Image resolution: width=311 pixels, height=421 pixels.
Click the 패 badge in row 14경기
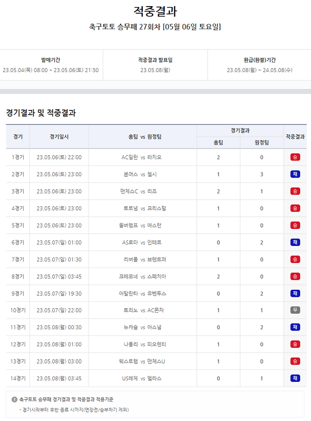tap(295, 379)
